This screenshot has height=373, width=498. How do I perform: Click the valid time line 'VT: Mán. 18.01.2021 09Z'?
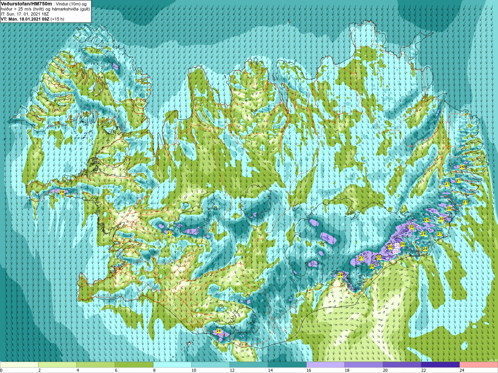point(25,19)
